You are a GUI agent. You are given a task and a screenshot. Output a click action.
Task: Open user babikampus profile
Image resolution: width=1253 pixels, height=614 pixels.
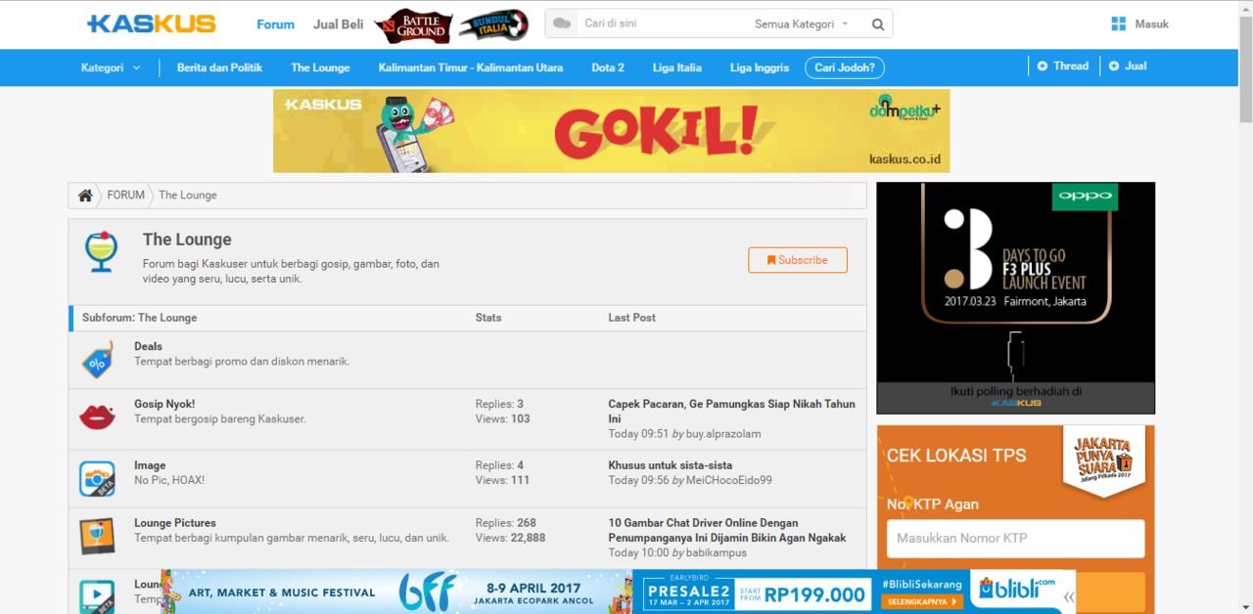tap(717, 552)
